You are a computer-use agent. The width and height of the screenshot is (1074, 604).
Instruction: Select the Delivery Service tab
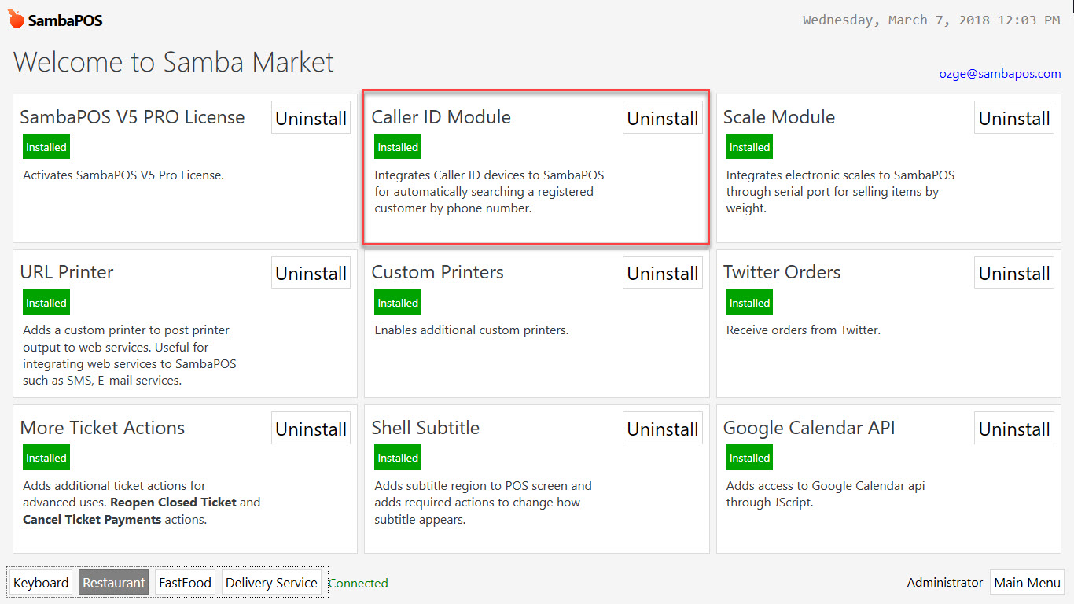[271, 582]
